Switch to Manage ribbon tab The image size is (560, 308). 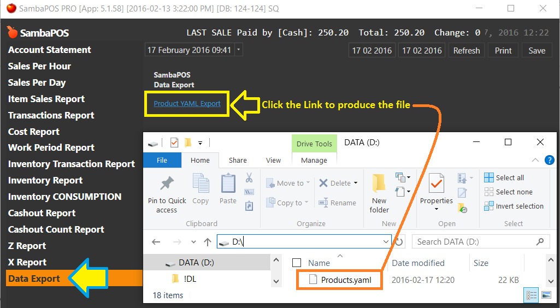click(314, 160)
